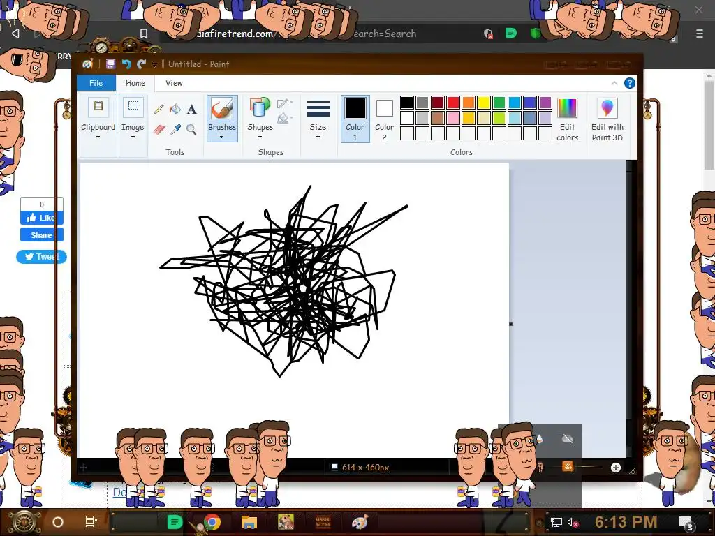The width and height of the screenshot is (715, 536).
Task: Switch to the Home ribbon tab
Action: pos(135,83)
